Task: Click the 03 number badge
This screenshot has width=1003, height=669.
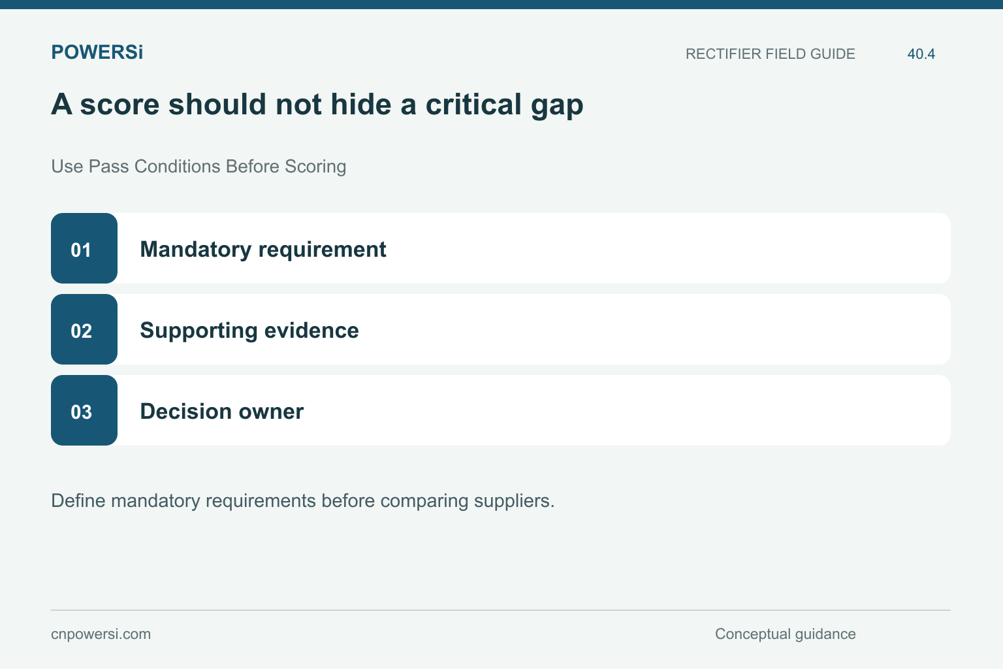Action: 84,410
